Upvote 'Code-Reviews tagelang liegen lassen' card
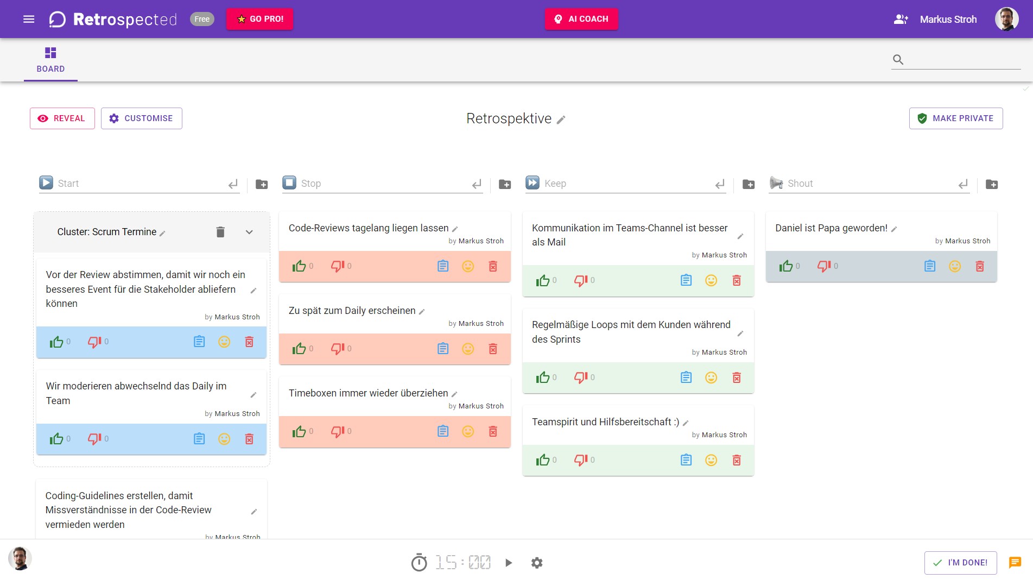Screen dimensions: 1033x579 (299, 266)
